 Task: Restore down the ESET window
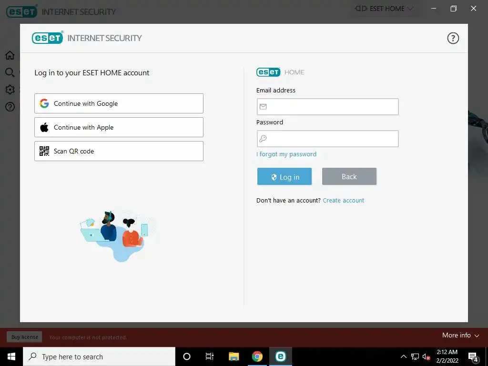click(x=454, y=9)
